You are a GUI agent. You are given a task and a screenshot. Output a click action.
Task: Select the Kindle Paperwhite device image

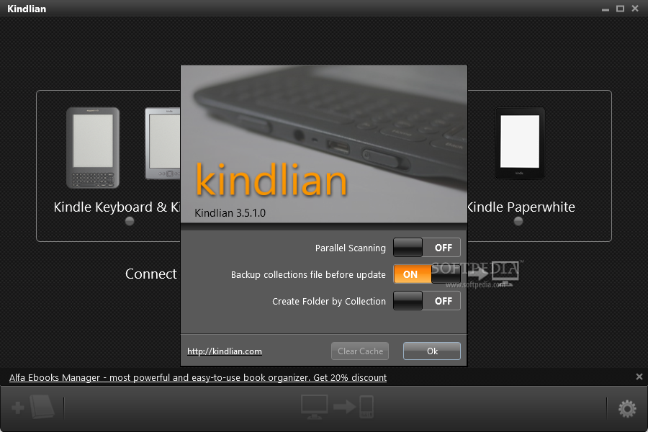coord(519,143)
